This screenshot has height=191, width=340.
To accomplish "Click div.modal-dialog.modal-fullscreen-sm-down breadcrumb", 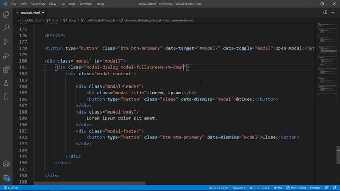I will click(158, 20).
